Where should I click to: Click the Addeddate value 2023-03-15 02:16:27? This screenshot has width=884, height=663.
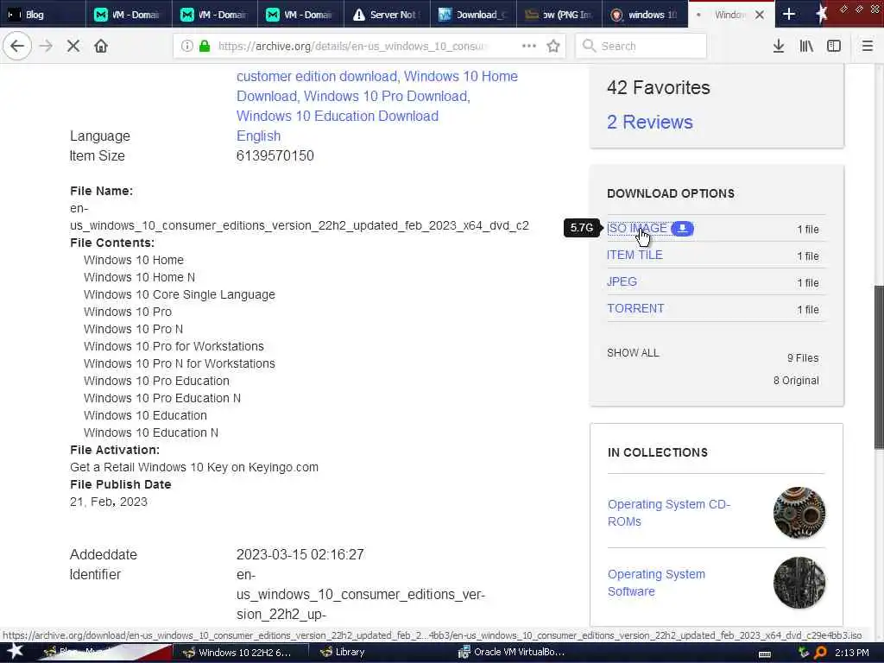click(x=300, y=555)
